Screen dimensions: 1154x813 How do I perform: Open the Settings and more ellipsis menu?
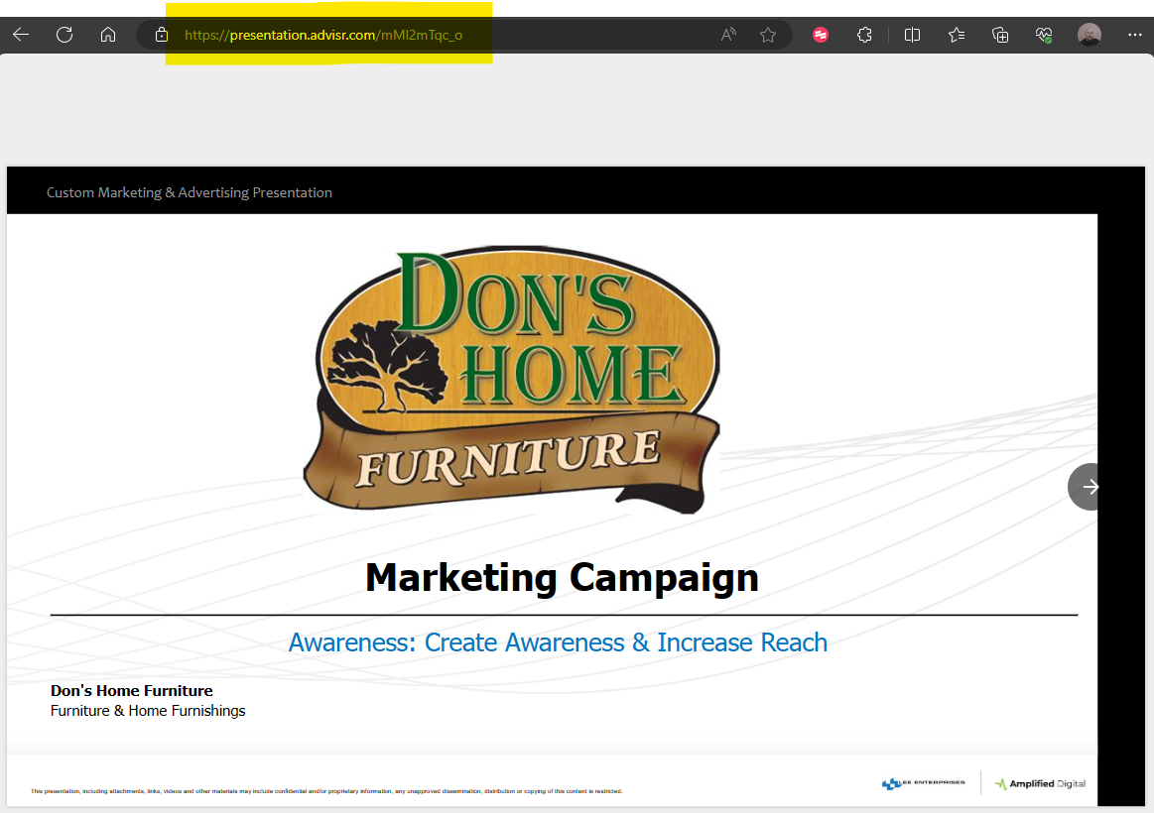click(x=1135, y=35)
